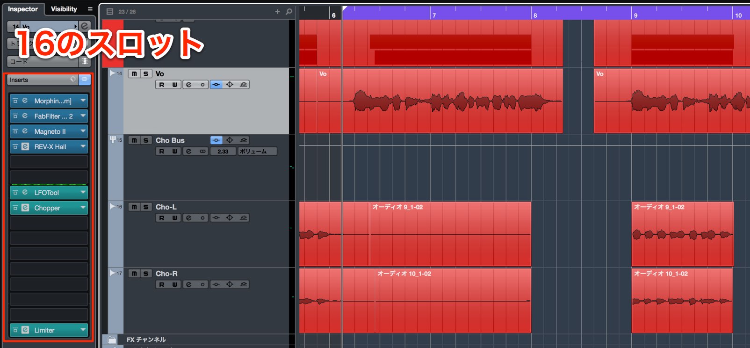Edit channel settings on the Vo track
The width and height of the screenshot is (750, 348).
click(x=188, y=85)
